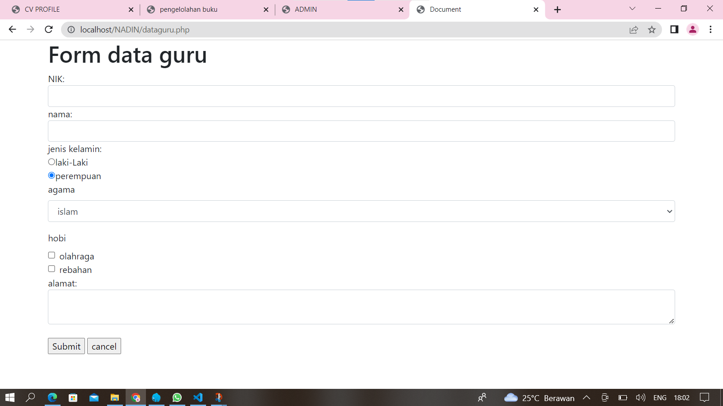The height and width of the screenshot is (406, 723).
Task: Open the Chrome profile avatar
Action: coord(692,29)
